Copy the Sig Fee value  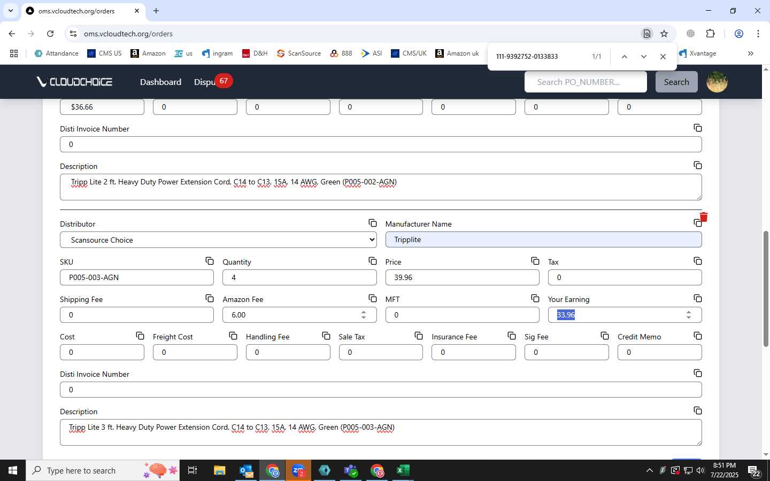point(605,336)
